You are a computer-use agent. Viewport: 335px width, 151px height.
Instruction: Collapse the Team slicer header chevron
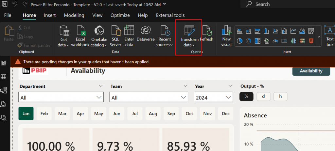click(185, 86)
